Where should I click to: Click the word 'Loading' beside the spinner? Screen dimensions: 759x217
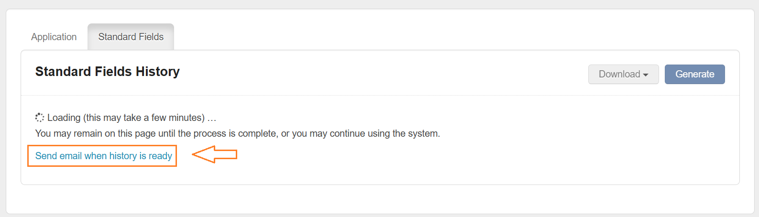pos(64,118)
